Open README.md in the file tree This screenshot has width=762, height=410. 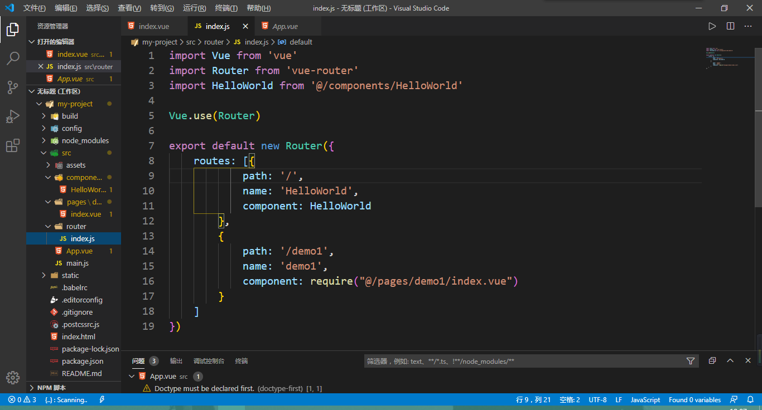click(x=81, y=373)
